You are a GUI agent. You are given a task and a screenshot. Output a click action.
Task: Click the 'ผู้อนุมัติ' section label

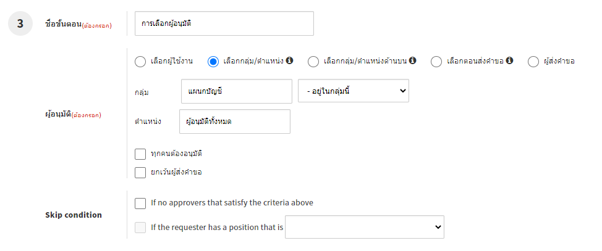pos(59,114)
